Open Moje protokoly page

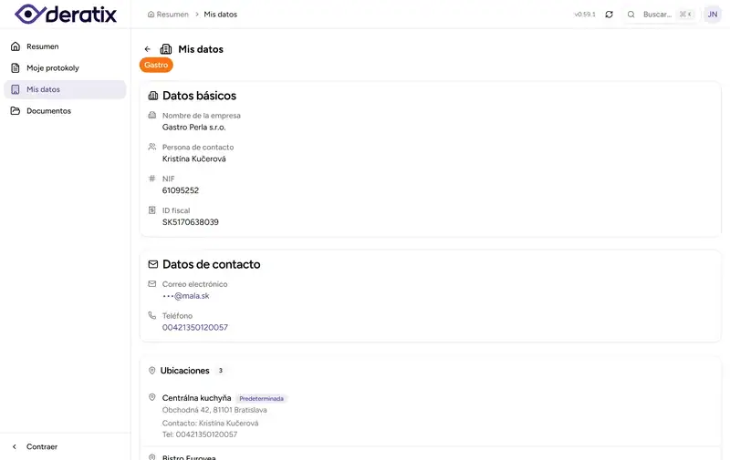53,68
